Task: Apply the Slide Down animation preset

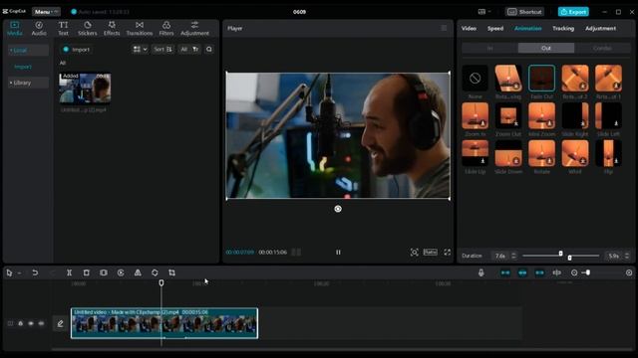Action: pyautogui.click(x=508, y=153)
